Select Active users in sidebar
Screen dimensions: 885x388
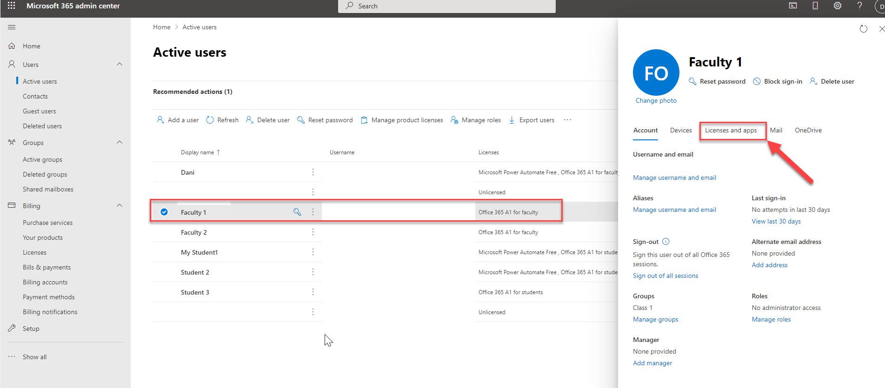40,81
